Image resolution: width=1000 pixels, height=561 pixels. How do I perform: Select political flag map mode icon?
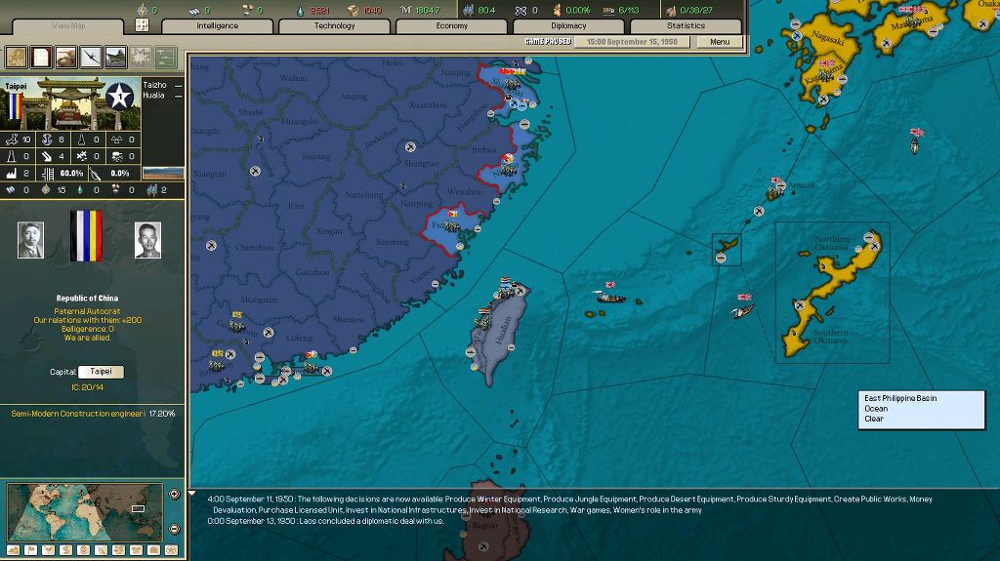click(30, 549)
